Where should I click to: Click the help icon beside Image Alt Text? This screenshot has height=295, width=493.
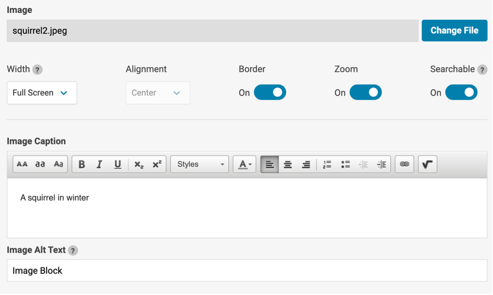point(73,250)
